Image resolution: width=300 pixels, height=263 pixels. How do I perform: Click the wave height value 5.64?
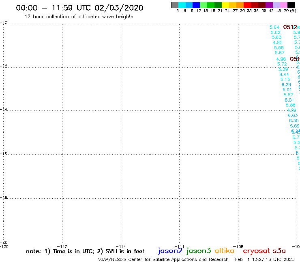pos(274,28)
